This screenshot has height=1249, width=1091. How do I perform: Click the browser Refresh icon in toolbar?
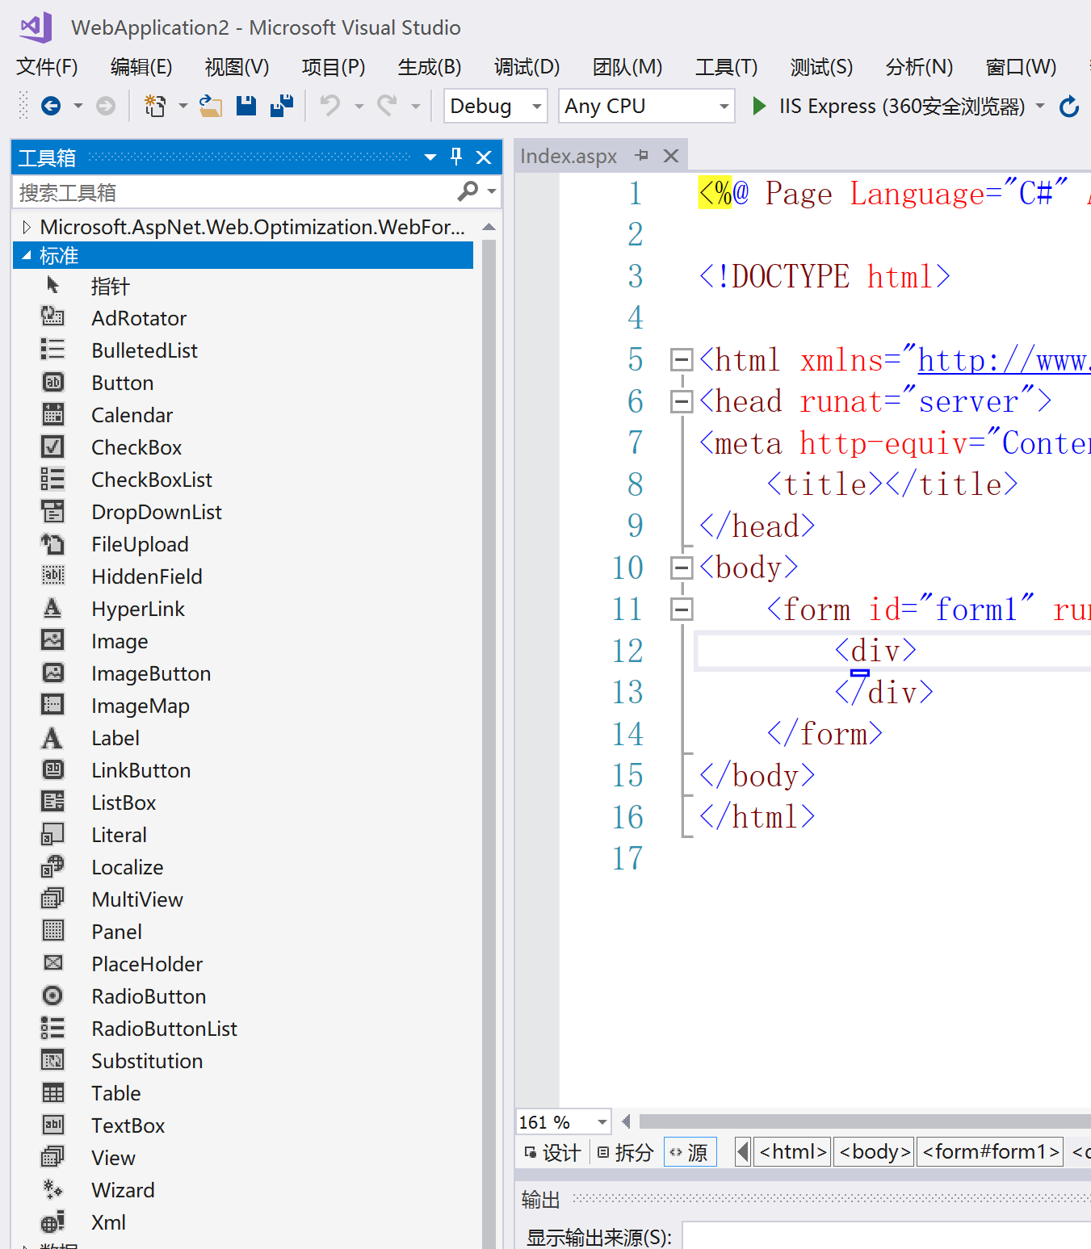1068,107
